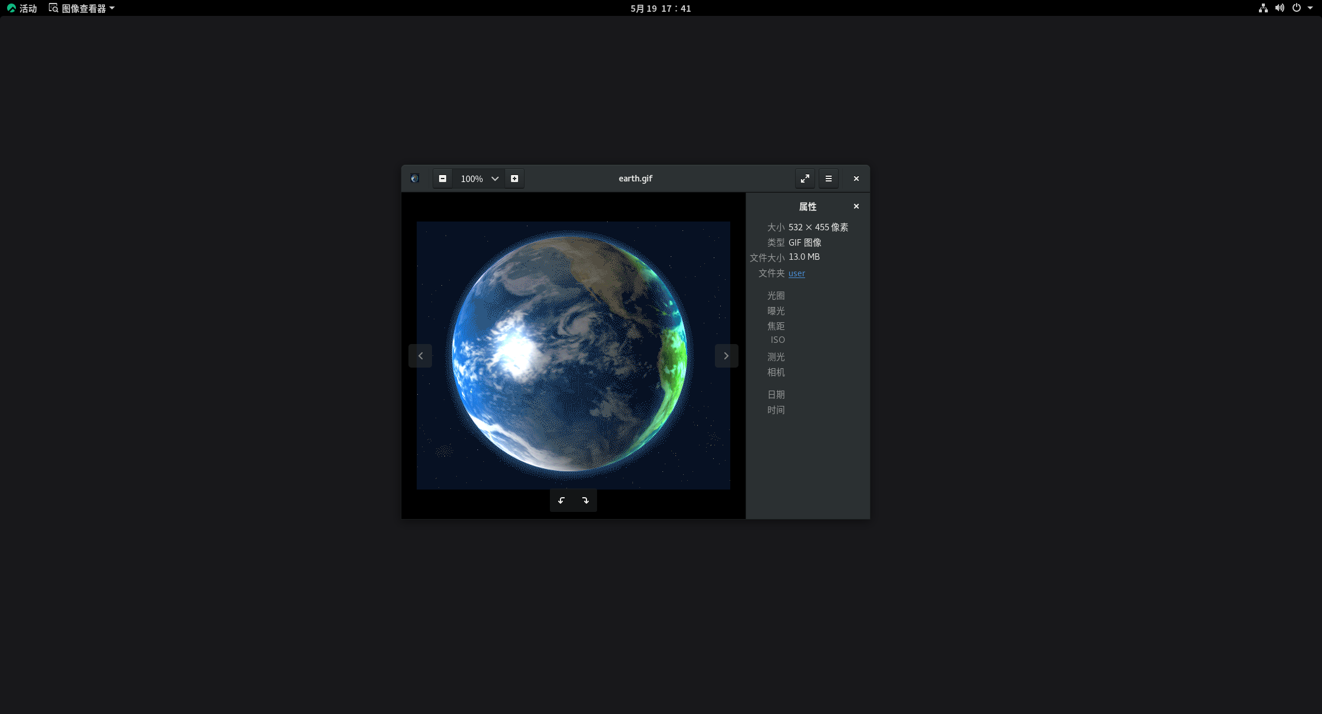
Task: Click the 文件夹 folder label
Action: (x=772, y=273)
